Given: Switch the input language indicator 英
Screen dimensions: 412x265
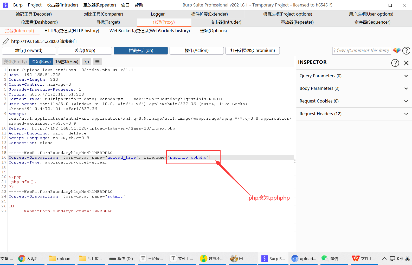Looking at the screenshot, I should coord(407,259).
